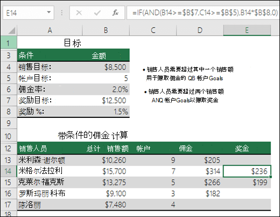Select row 17 header
This screenshot has width=280, height=217.
9,205
